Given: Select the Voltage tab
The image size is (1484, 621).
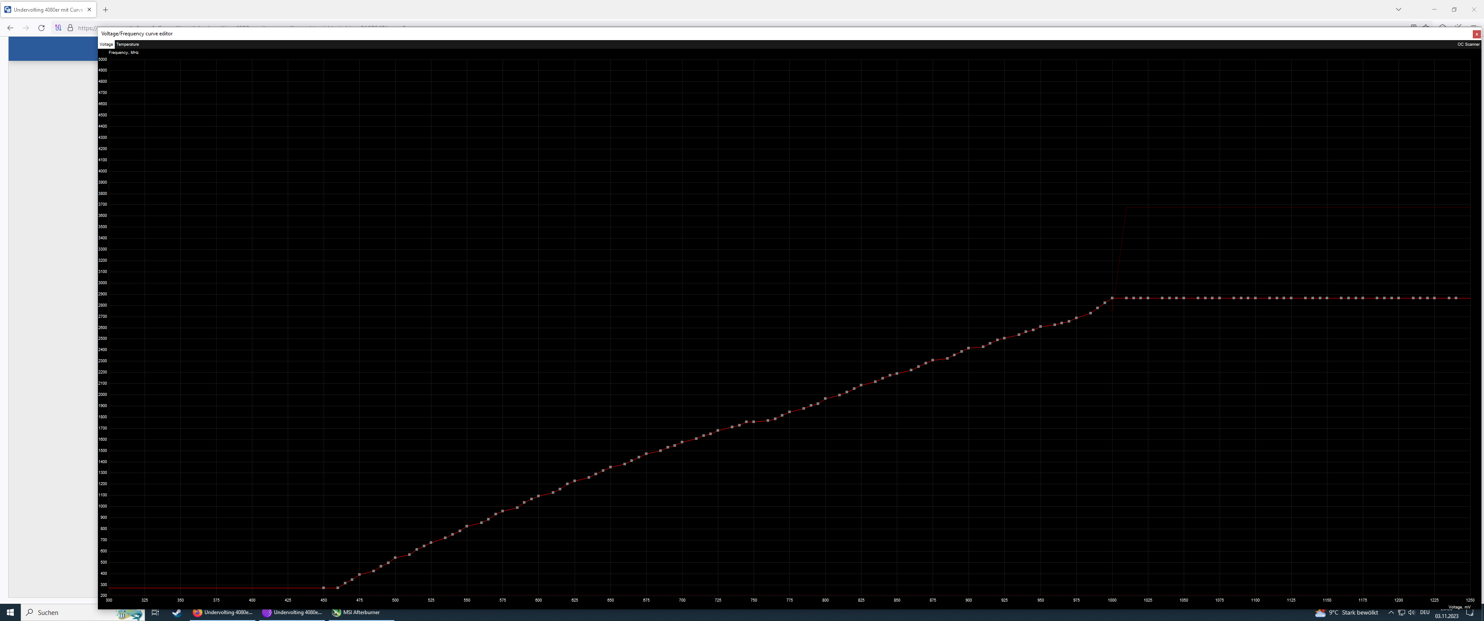Looking at the screenshot, I should 106,44.
